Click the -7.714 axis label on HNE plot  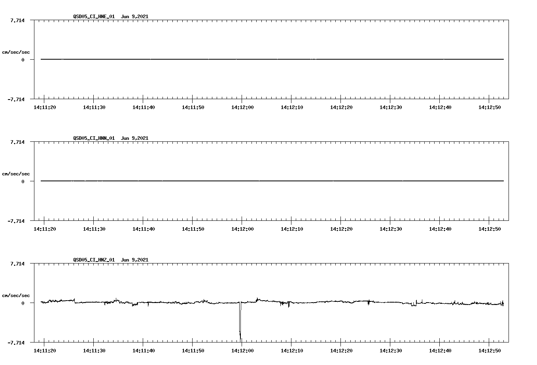pos(16,99)
